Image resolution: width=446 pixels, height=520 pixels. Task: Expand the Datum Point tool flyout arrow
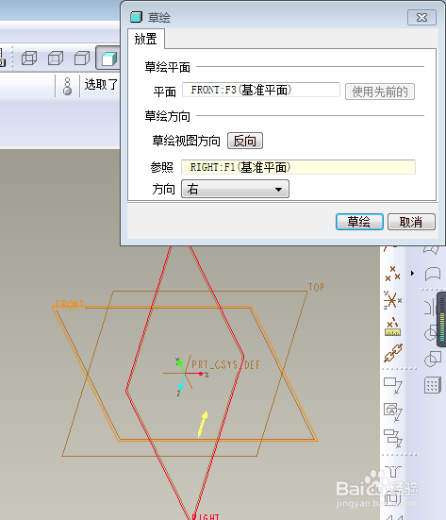pyautogui.click(x=413, y=274)
